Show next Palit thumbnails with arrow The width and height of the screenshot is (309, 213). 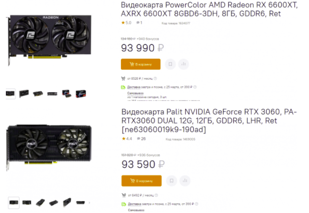(89, 202)
